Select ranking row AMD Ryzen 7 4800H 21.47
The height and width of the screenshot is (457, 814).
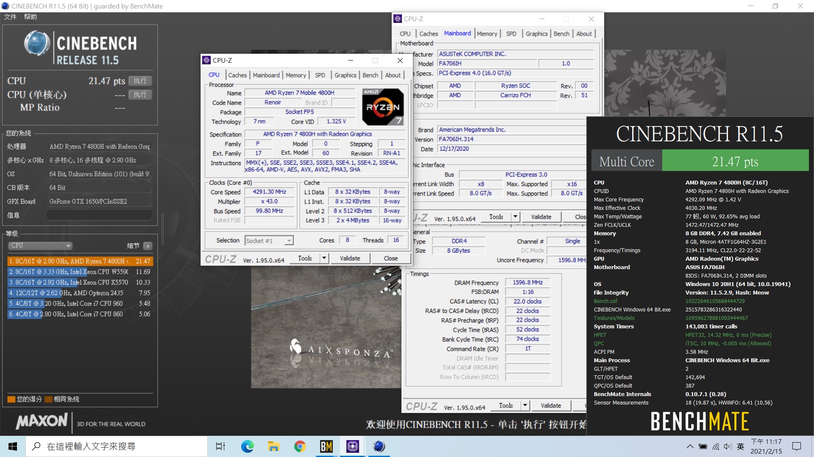pyautogui.click(x=80, y=261)
